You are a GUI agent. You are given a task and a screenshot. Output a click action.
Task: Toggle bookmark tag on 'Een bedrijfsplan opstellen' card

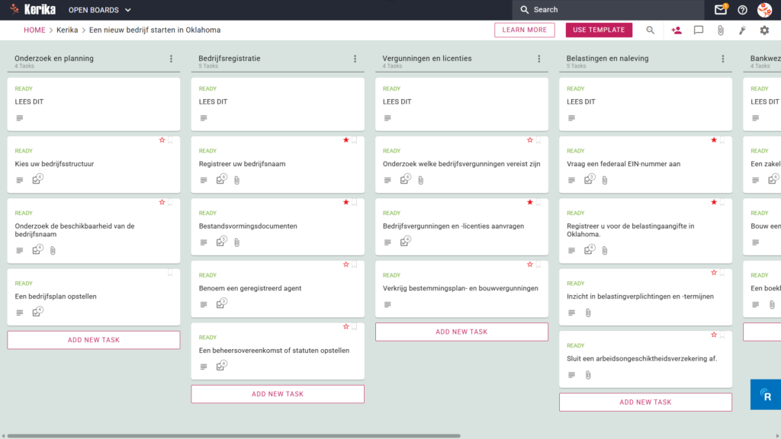[x=170, y=274]
